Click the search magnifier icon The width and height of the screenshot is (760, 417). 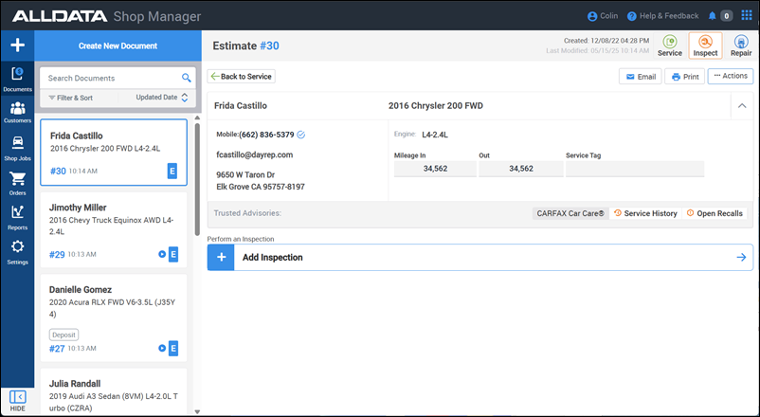point(186,78)
